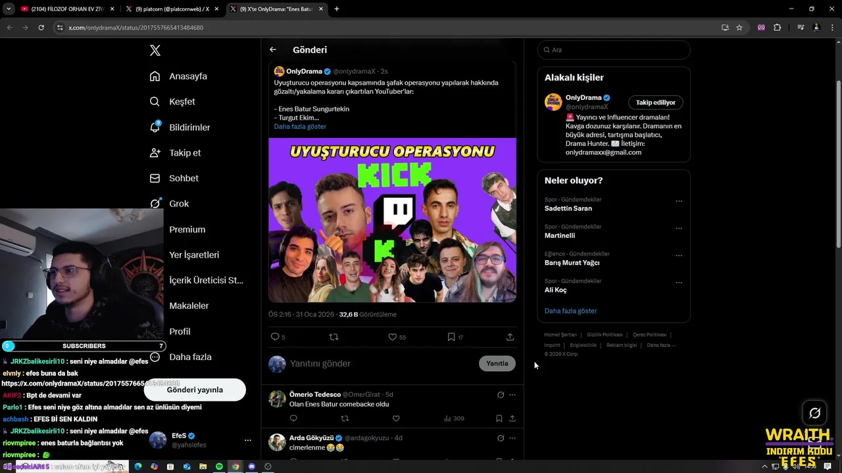The height and width of the screenshot is (473, 842).
Task: Go back with the Gönderi arrow
Action: pyautogui.click(x=273, y=50)
